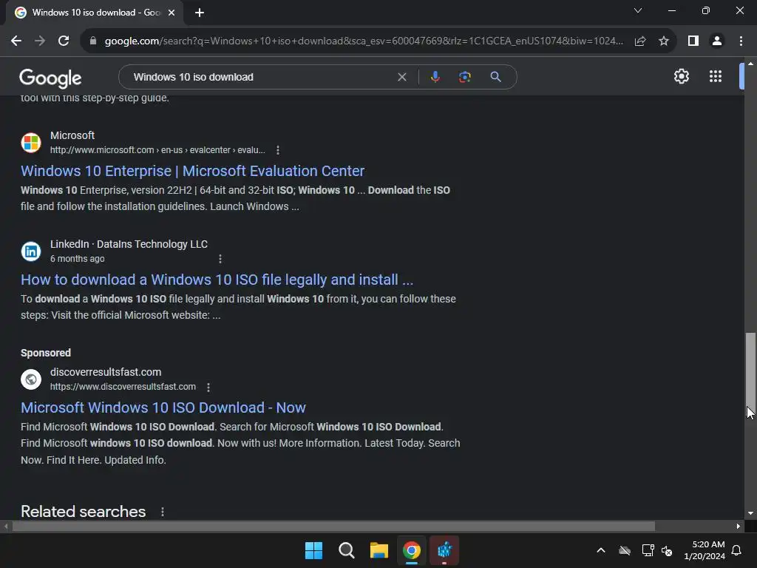Image resolution: width=757 pixels, height=568 pixels.
Task: View site information lock icon
Action: (x=93, y=41)
